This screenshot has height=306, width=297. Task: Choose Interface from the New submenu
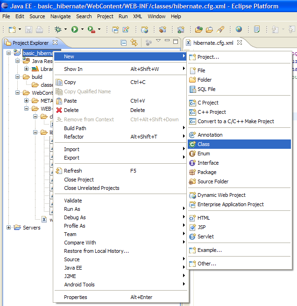(x=239, y=163)
